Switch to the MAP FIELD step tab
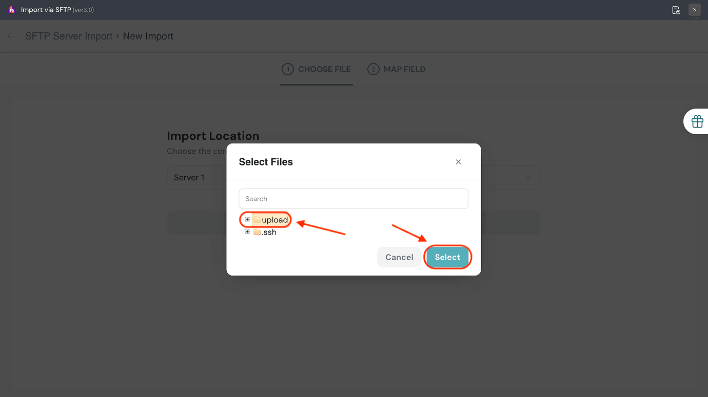Screen dimensions: 708x397 pyautogui.click(x=397, y=69)
